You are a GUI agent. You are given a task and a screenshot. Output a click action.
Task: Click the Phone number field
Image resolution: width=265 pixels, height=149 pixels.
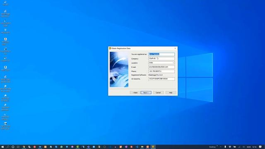tap(161, 71)
